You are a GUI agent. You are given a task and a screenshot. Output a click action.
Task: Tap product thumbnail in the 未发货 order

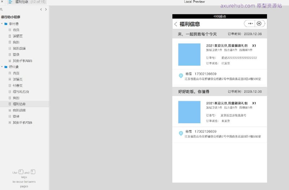189,112
